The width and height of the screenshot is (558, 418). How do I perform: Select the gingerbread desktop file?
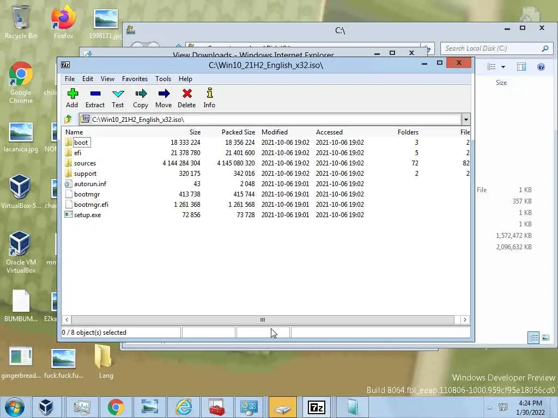point(21,362)
